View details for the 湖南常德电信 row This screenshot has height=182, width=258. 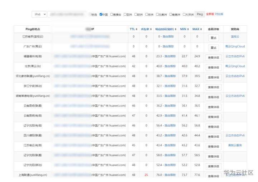pos(214,97)
